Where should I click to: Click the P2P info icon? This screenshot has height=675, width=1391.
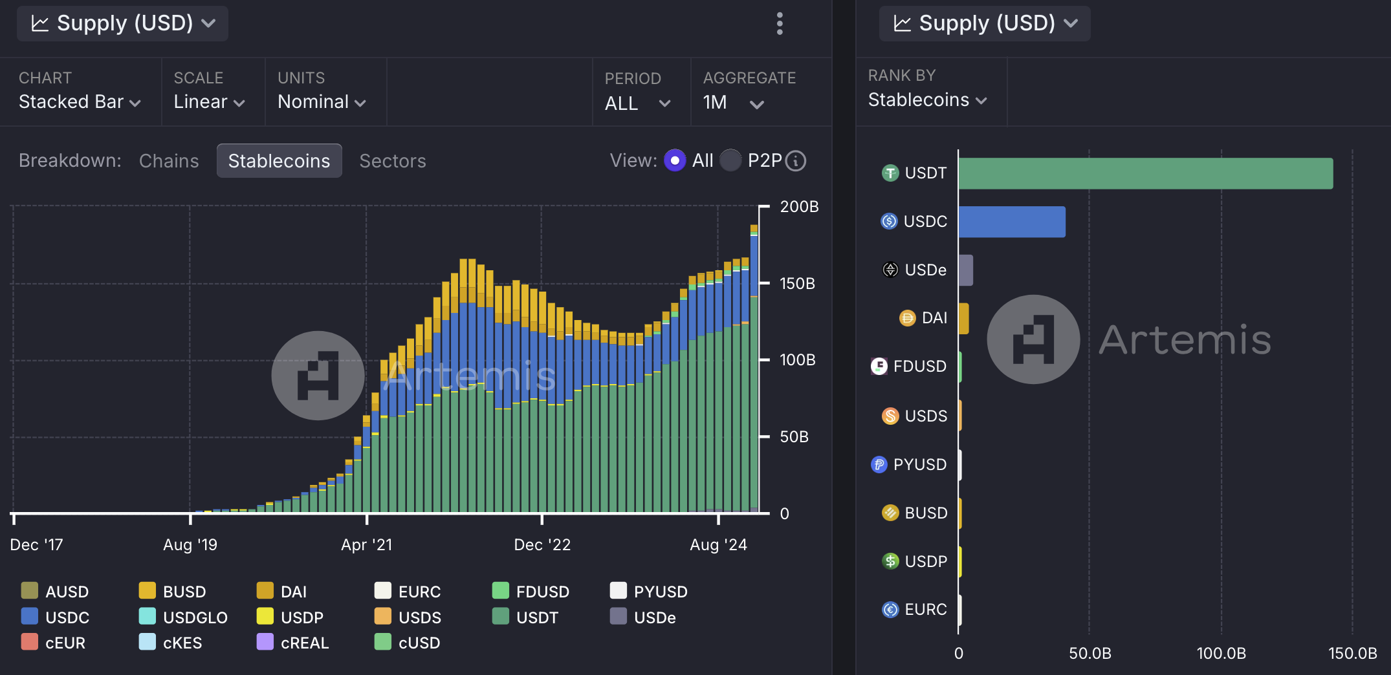796,160
